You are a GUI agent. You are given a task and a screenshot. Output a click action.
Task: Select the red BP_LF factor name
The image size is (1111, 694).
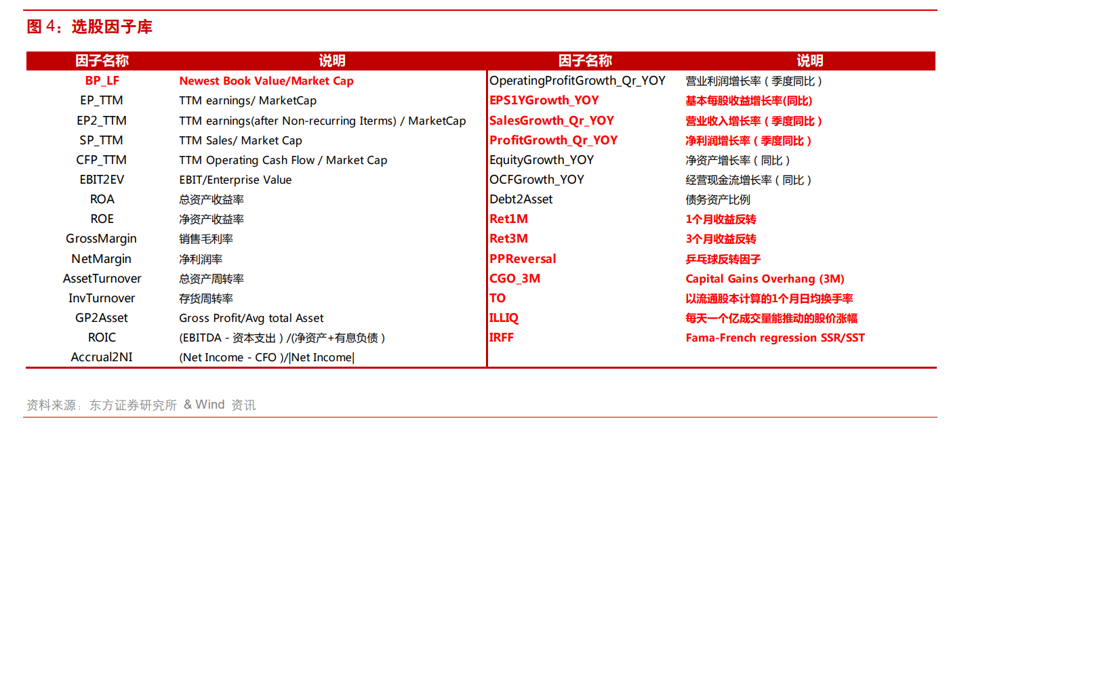102,81
